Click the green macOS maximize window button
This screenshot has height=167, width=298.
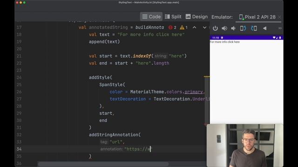click(x=24, y=2)
